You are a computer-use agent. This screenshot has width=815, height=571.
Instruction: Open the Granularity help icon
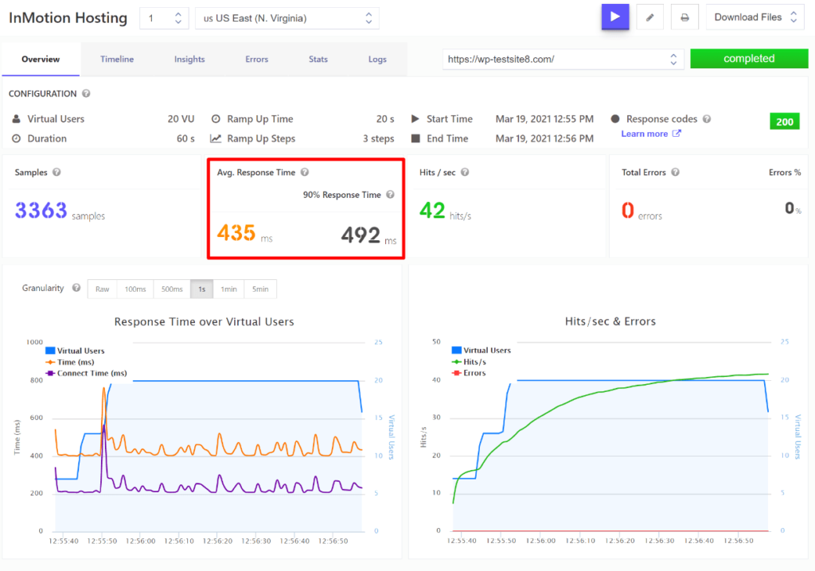(76, 288)
